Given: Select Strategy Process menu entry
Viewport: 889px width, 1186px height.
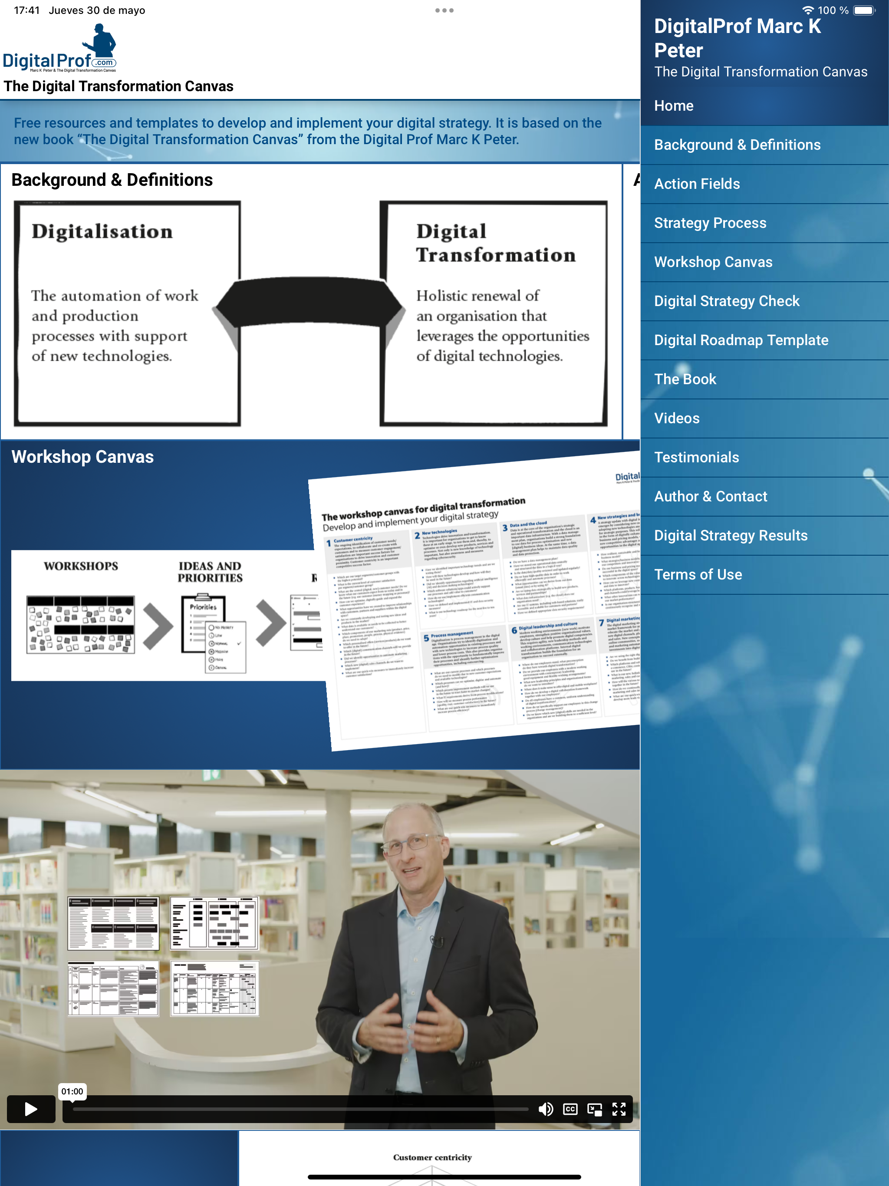Looking at the screenshot, I should coord(764,223).
